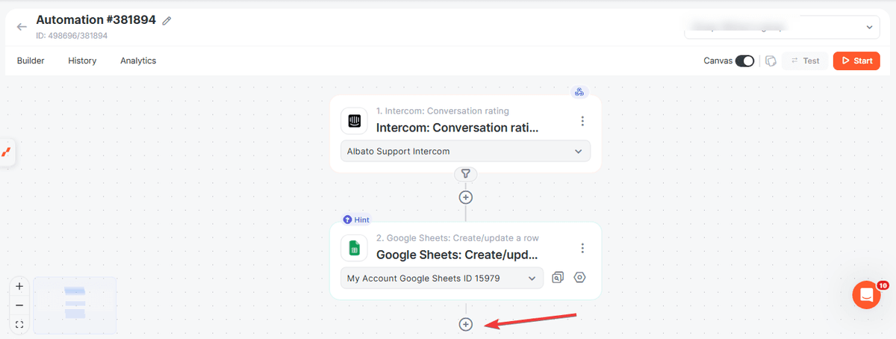This screenshot has width=896, height=339.
Task: Expand My Account Google Sheets ID dropdown
Action: (442, 278)
